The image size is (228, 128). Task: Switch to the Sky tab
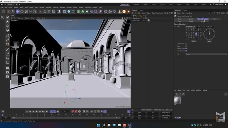click(x=214, y=19)
